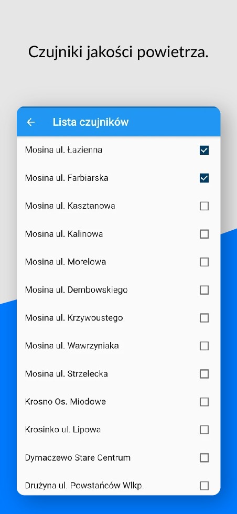Select the Mosina ul. Kasztanowa list label
This screenshot has height=514, width=237.
[70, 206]
